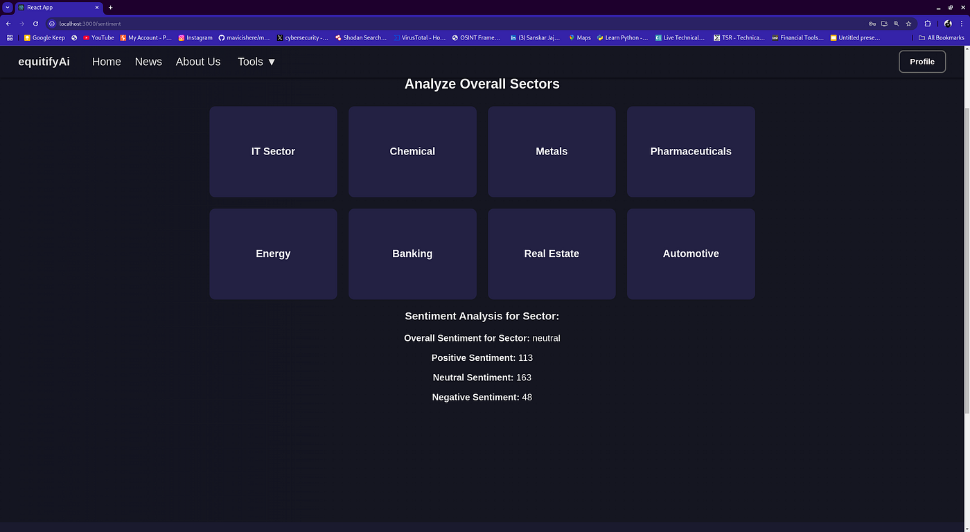Open the Financial Tools bookmark

tap(797, 37)
